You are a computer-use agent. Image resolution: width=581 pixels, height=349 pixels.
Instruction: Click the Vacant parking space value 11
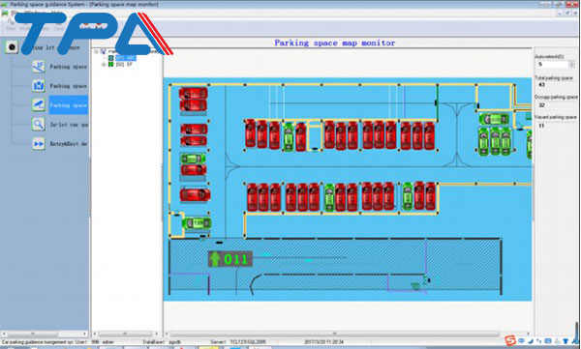coord(541,126)
